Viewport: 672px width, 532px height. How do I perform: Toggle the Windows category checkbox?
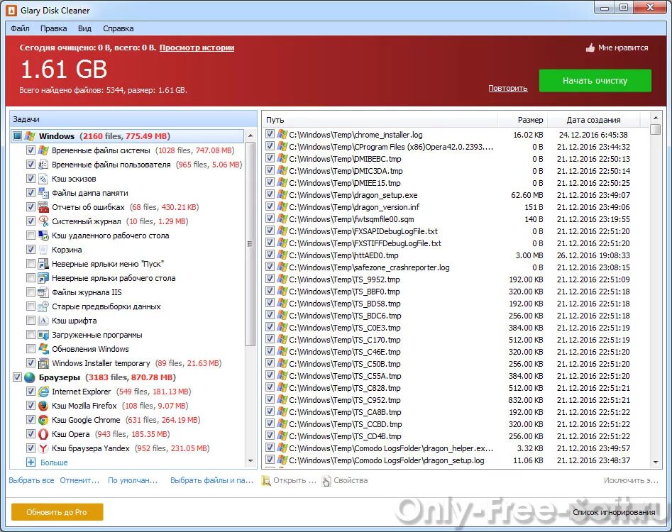click(17, 136)
